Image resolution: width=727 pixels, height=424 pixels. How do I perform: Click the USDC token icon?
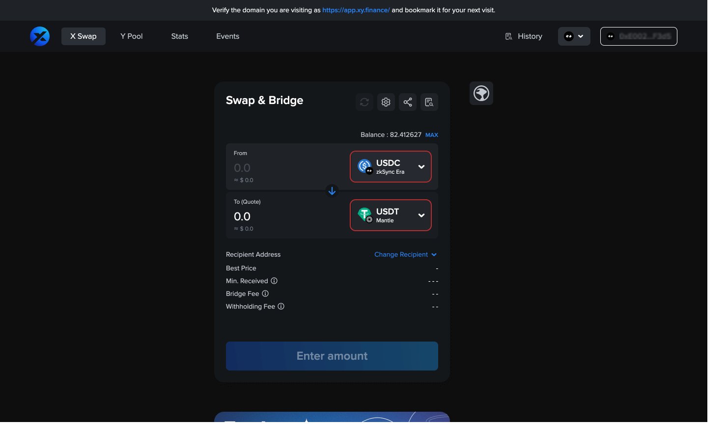pos(365,167)
